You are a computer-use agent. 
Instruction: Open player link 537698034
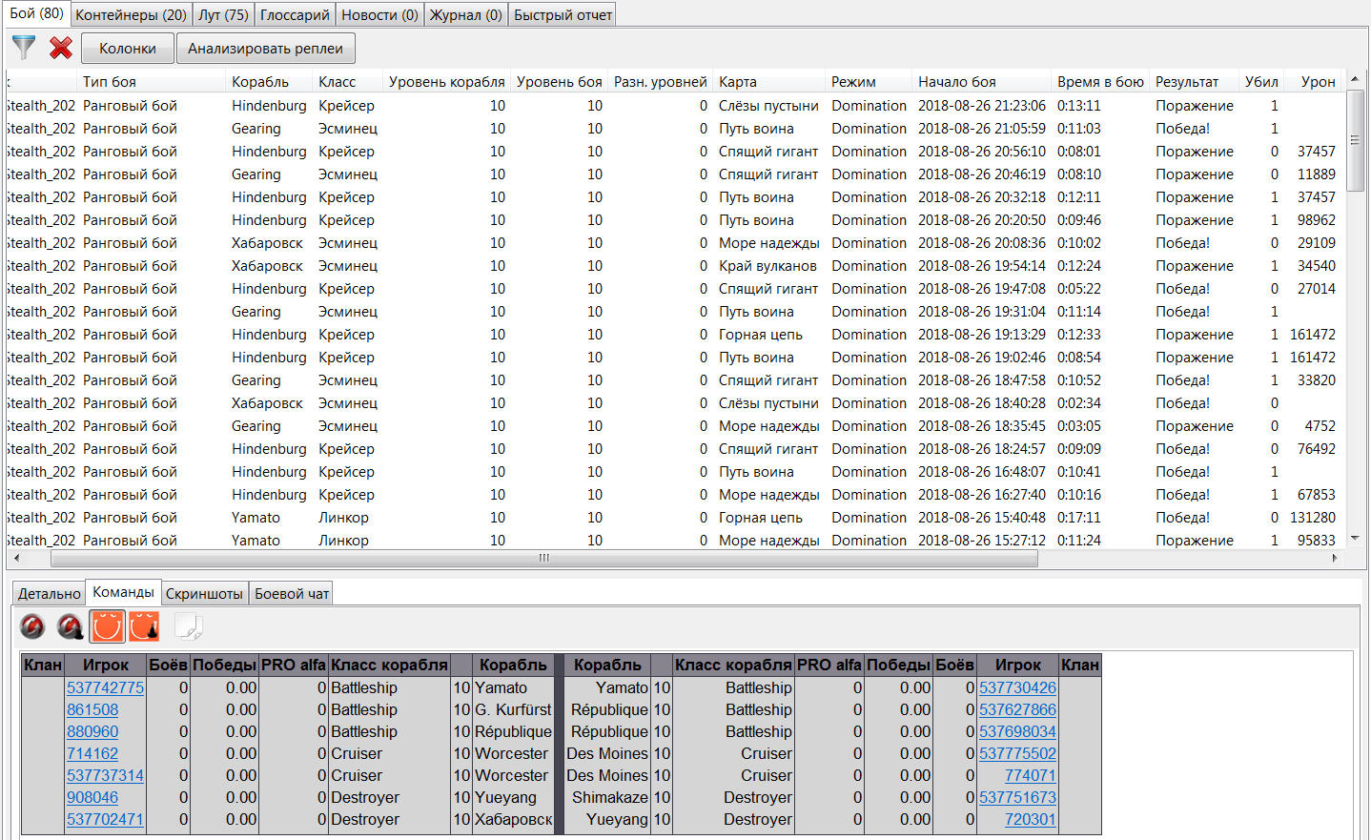[1017, 731]
